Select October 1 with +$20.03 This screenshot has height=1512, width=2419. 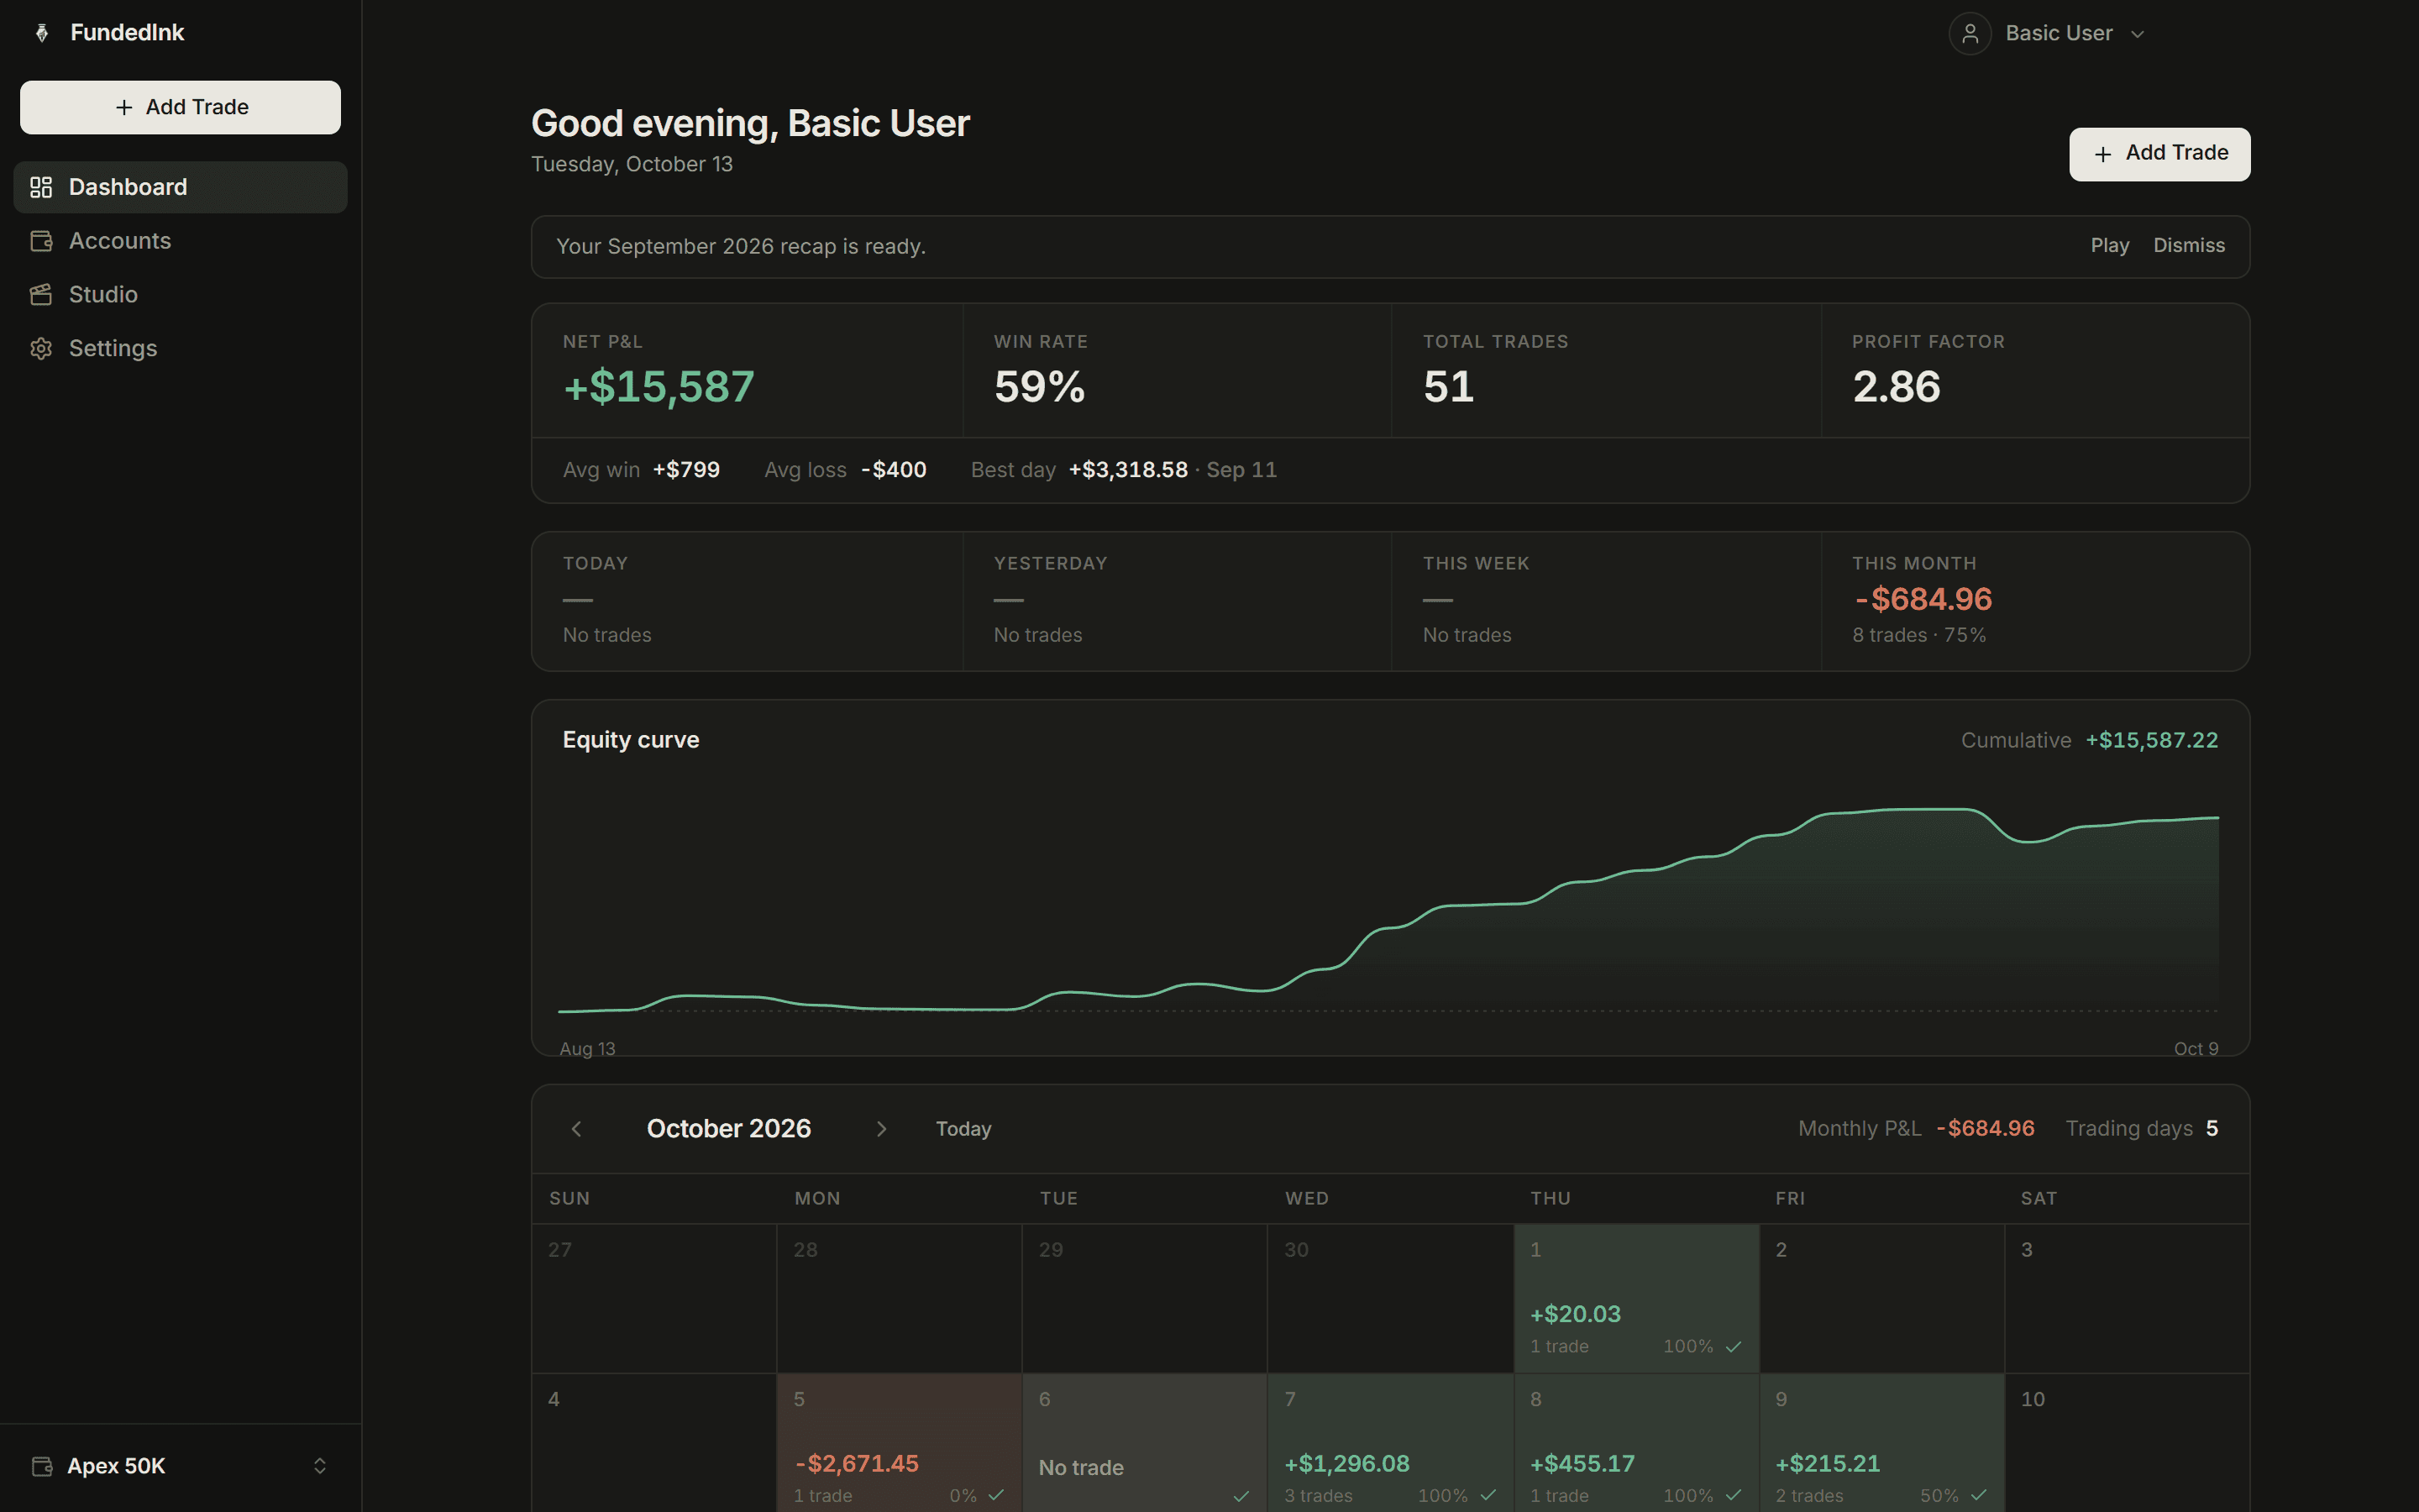1636,1298
